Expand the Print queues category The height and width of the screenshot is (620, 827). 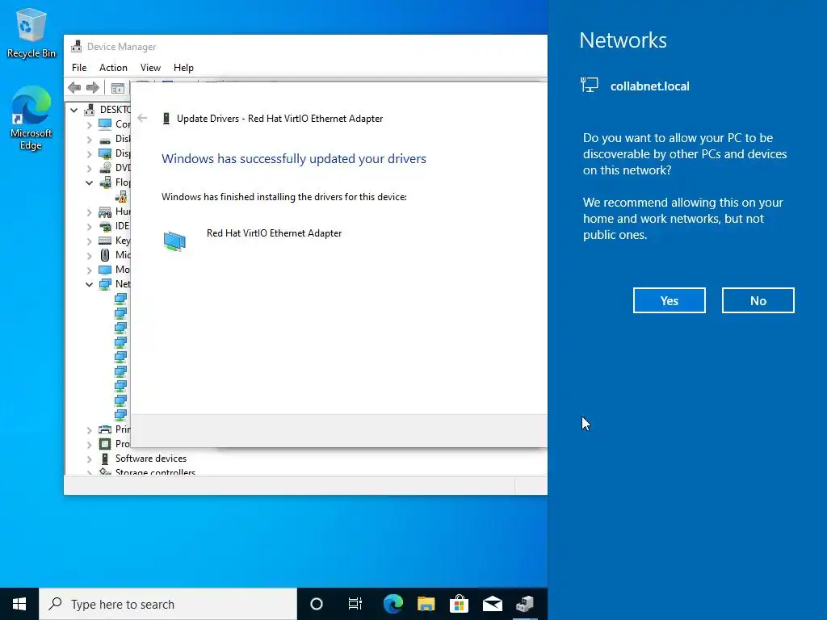tap(89, 429)
